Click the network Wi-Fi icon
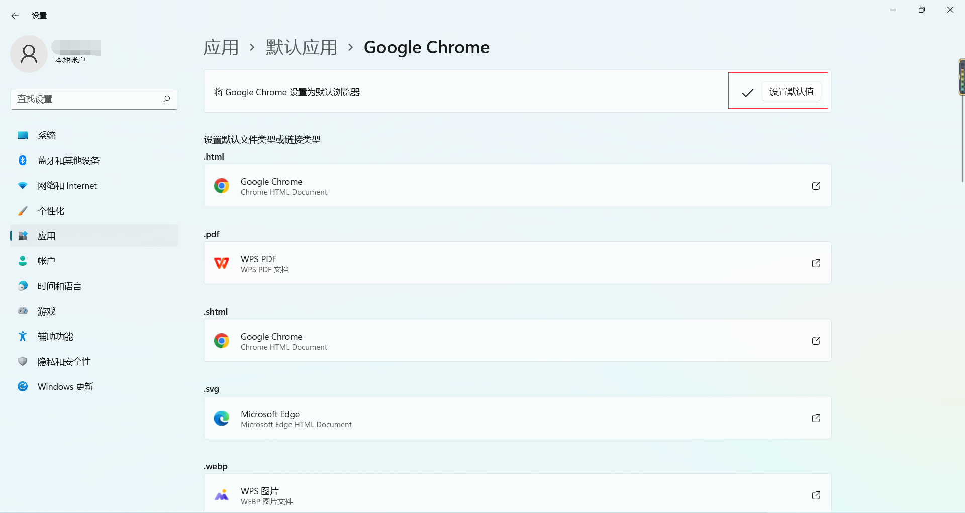This screenshot has width=965, height=513. click(23, 185)
